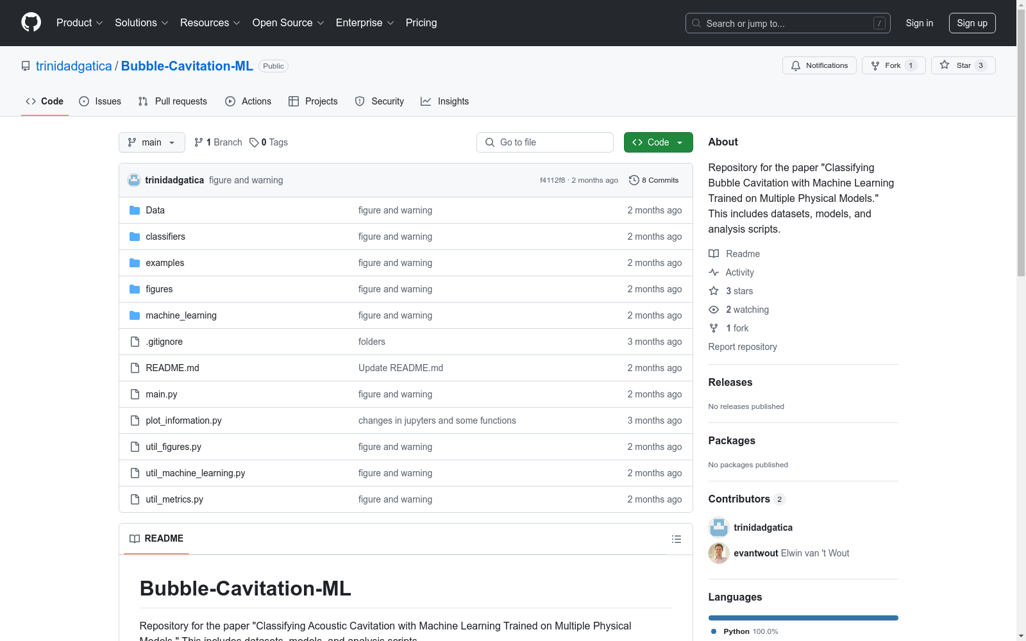Open the 8 Commits link

pos(654,180)
